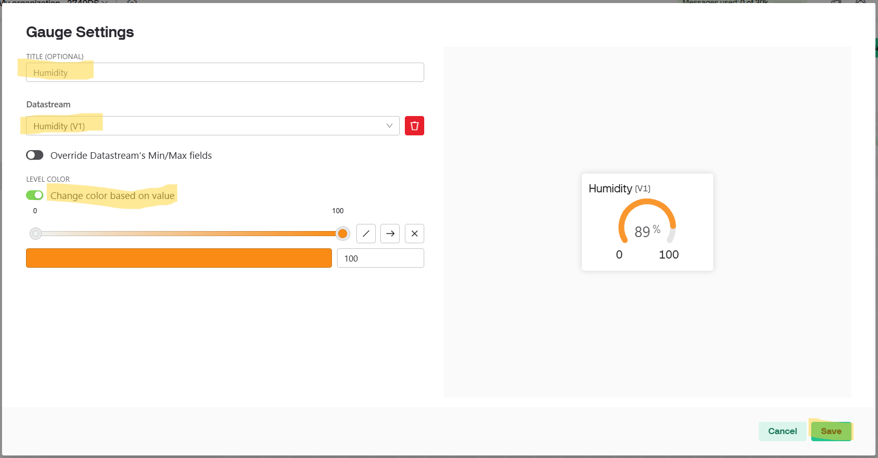Viewport: 878px width, 458px height.
Task: Click the "Change color based on value" label
Action: (112, 196)
